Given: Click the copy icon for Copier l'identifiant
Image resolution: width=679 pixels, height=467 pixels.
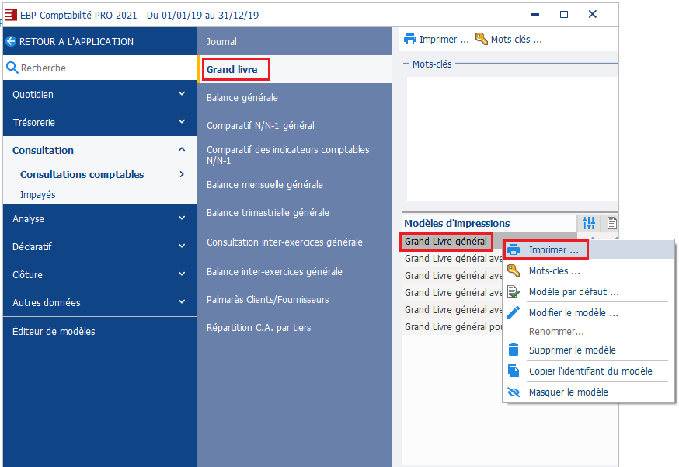Looking at the screenshot, I should 514,371.
